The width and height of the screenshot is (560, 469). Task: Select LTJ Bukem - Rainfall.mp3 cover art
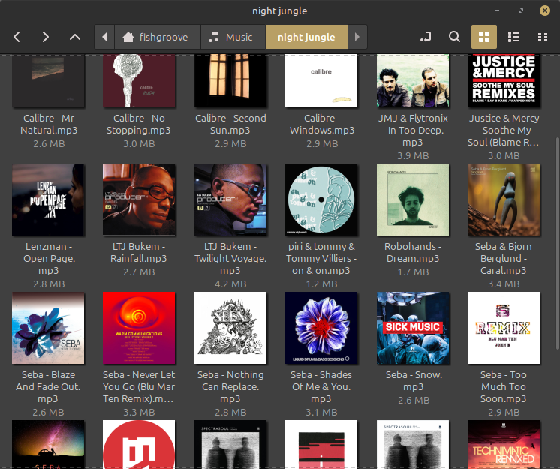pos(139,200)
